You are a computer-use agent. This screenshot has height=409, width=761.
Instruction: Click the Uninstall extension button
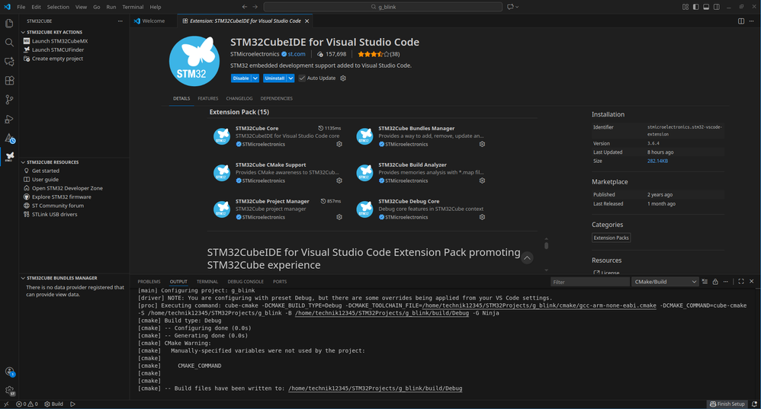click(x=275, y=78)
